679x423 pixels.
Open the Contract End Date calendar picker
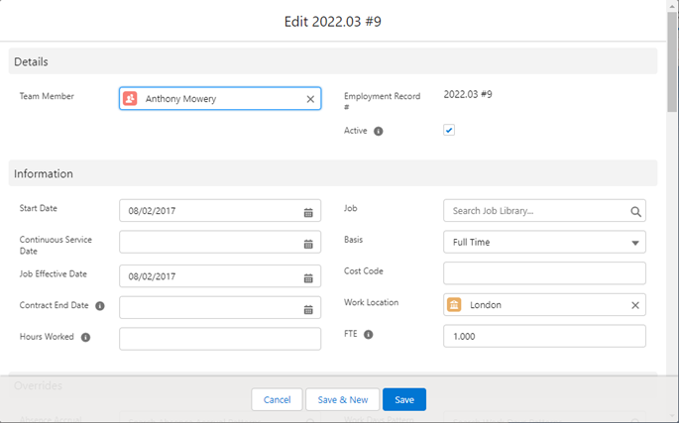click(308, 309)
